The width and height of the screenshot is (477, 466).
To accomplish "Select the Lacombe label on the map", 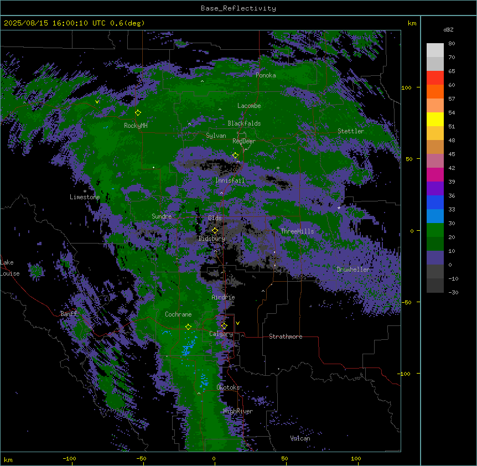I will click(249, 106).
